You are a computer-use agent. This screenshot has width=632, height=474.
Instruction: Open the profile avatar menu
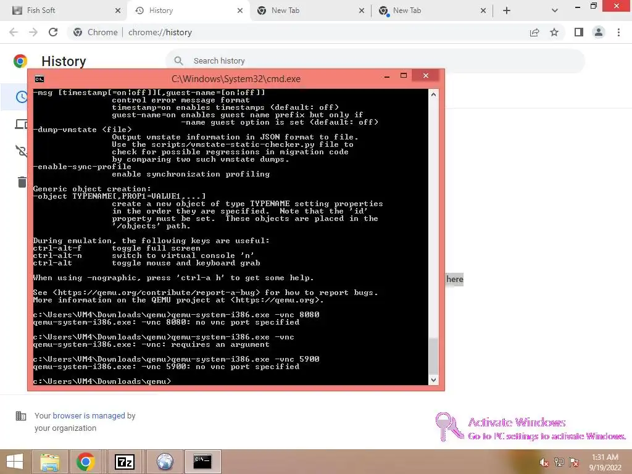(x=599, y=32)
